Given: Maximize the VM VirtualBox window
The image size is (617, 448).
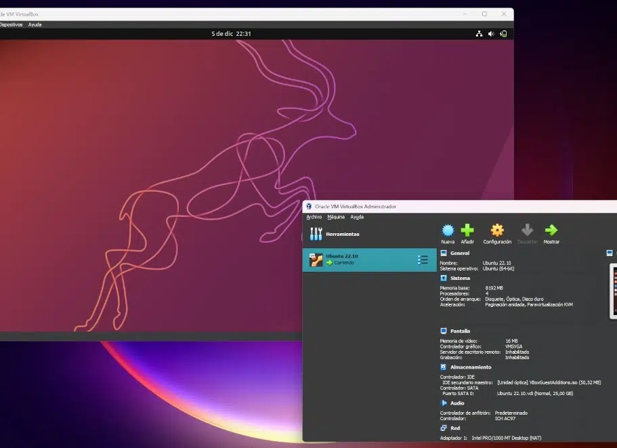Looking at the screenshot, I should click(x=484, y=14).
